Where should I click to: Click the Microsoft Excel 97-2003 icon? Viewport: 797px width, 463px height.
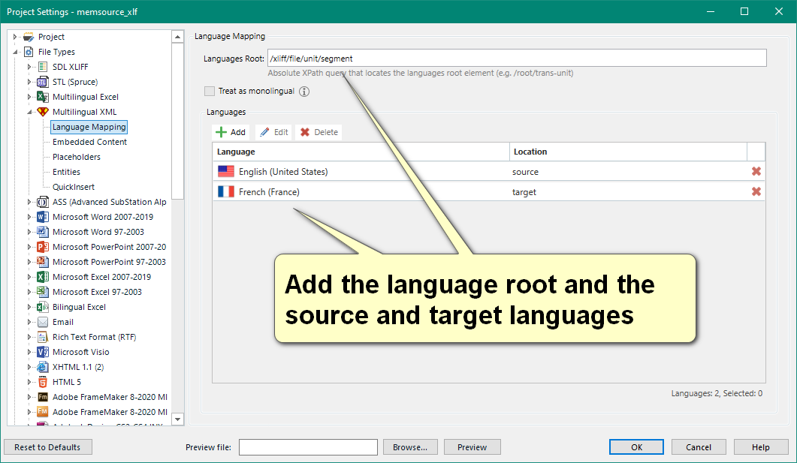tap(43, 292)
